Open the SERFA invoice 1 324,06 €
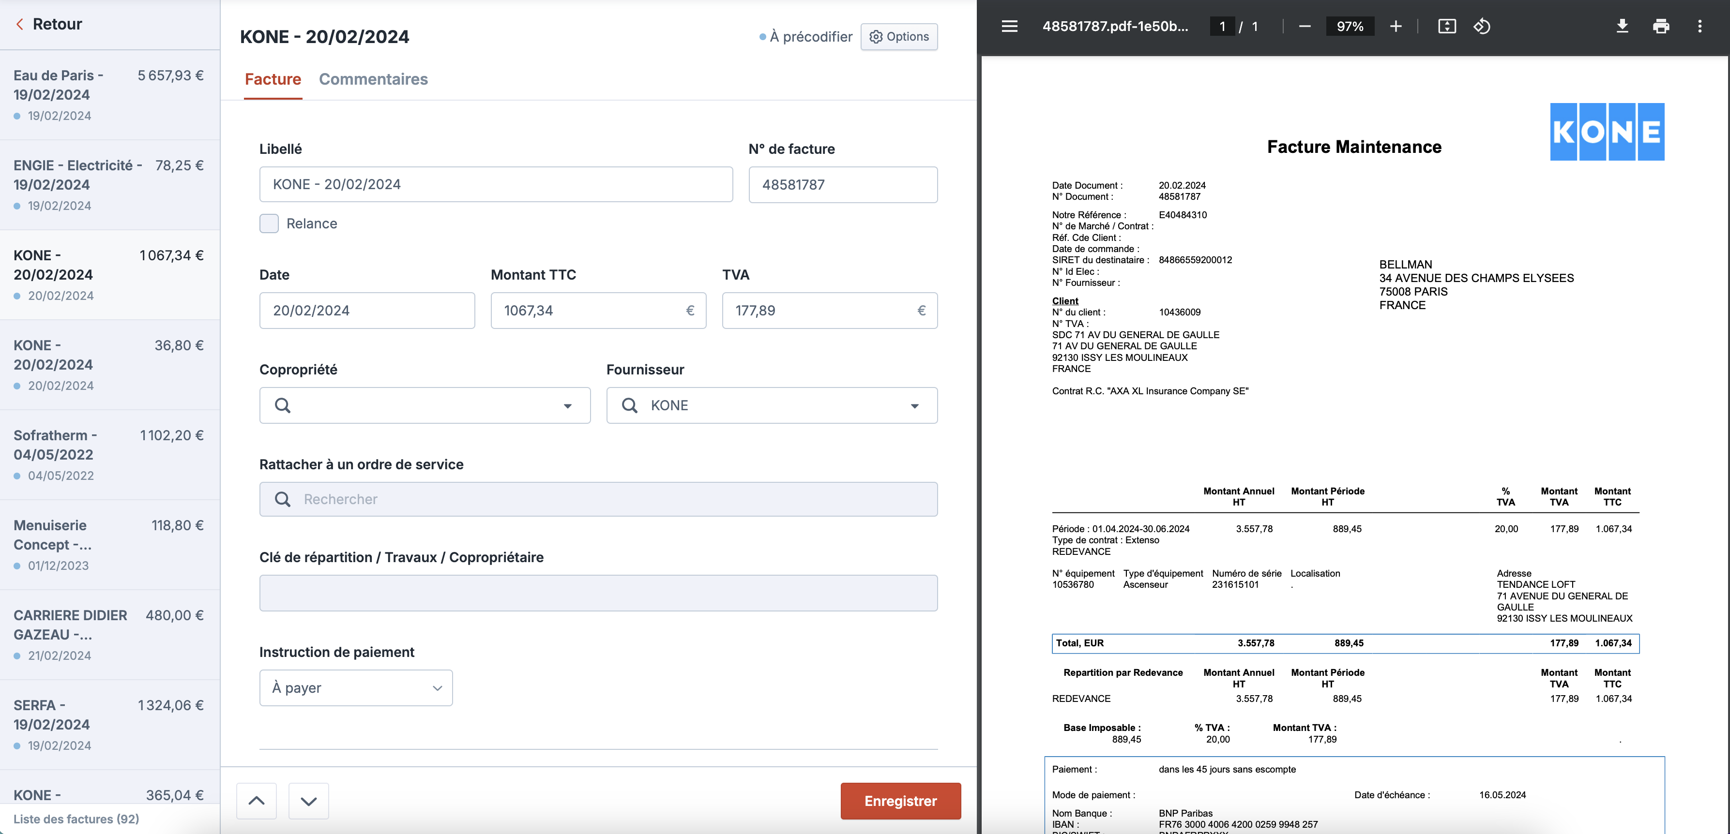The width and height of the screenshot is (1730, 834). 109,725
